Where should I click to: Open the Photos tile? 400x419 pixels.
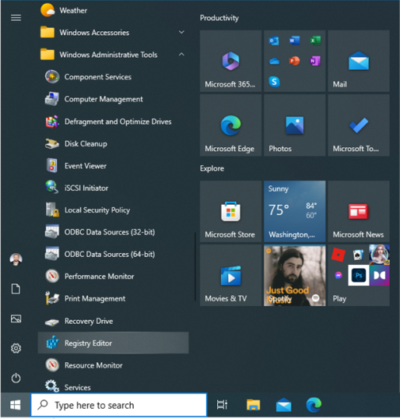tap(295, 125)
